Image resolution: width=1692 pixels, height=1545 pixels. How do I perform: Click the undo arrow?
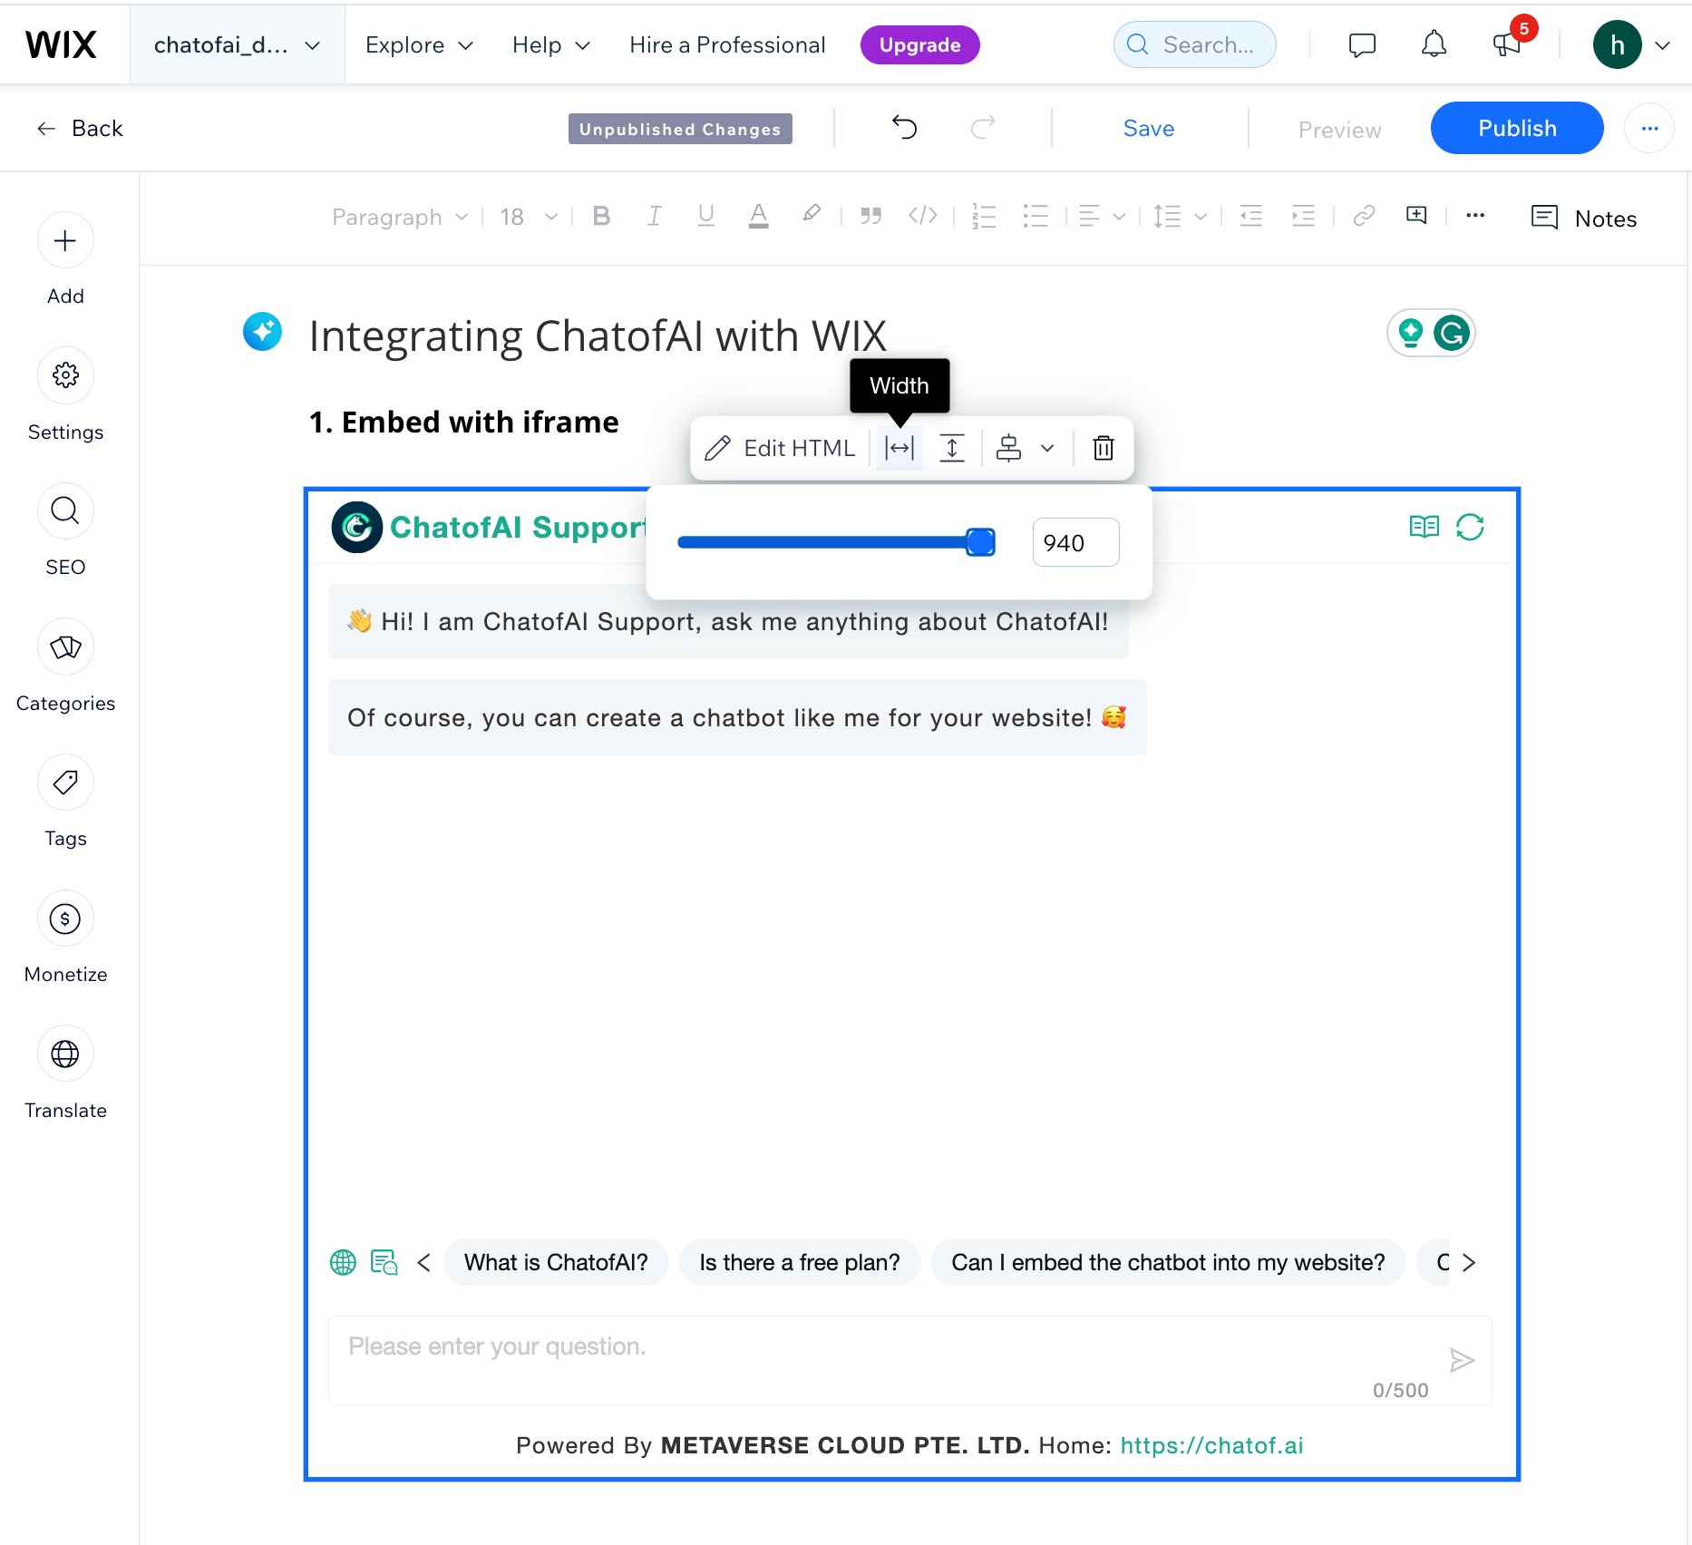(x=904, y=127)
